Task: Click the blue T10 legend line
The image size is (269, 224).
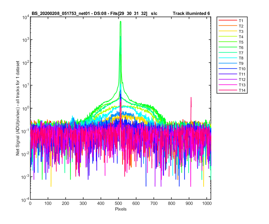Action: 228,69
